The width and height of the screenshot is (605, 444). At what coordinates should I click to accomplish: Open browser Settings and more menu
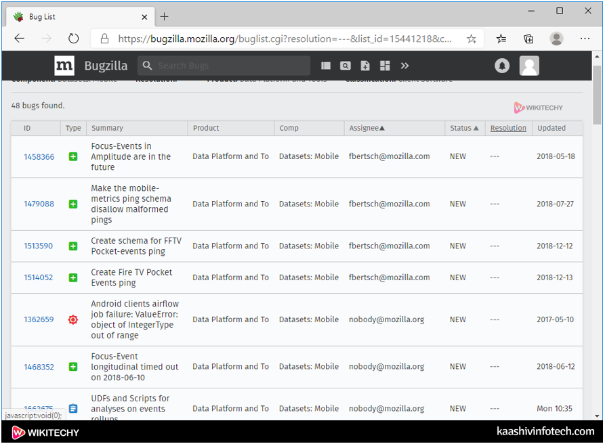coord(585,39)
